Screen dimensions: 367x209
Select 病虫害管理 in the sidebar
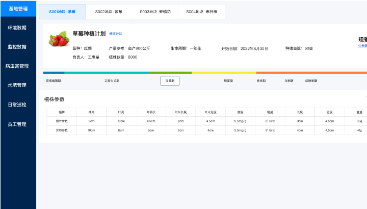[x=17, y=66]
